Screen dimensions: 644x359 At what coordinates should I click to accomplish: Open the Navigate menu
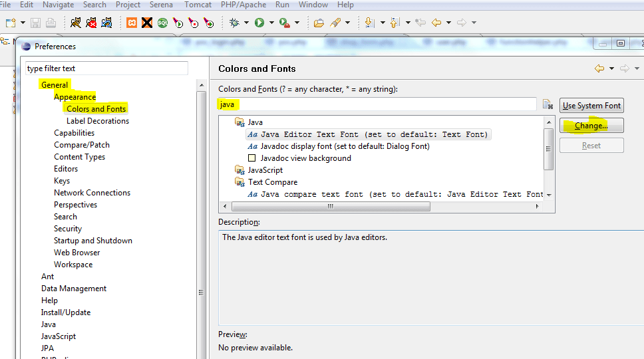tap(59, 5)
